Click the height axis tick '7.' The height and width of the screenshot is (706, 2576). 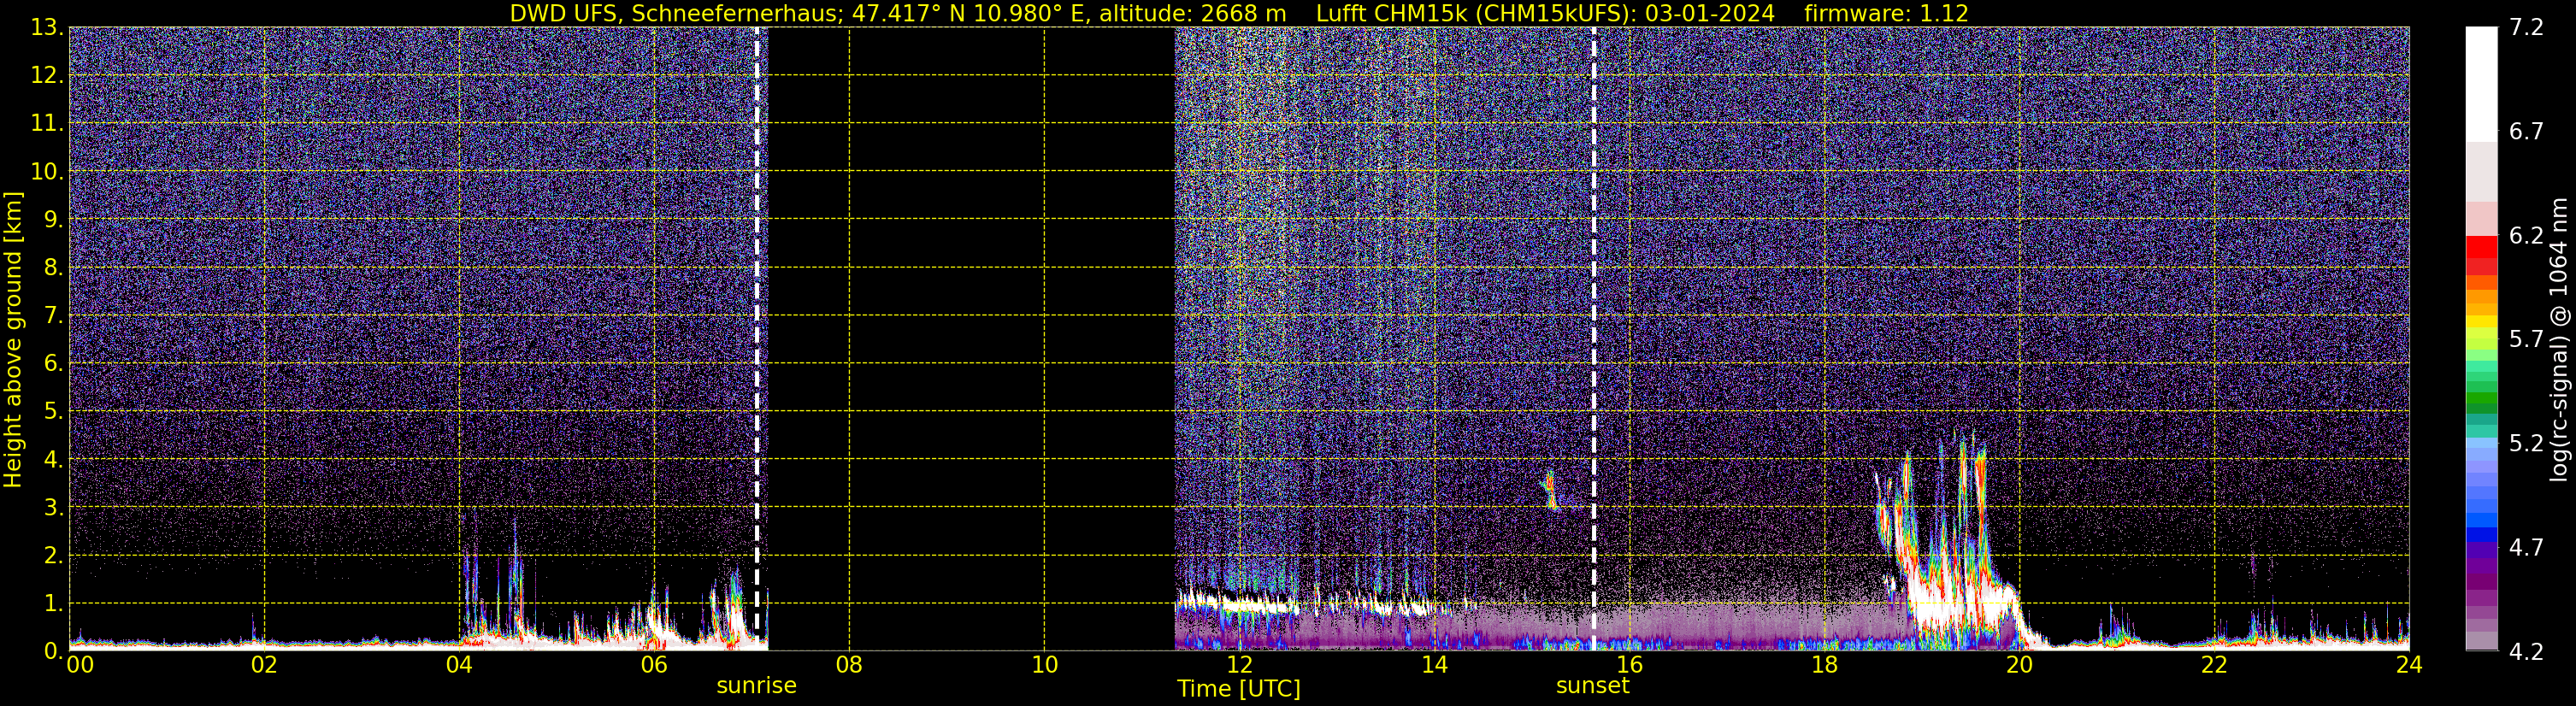pyautogui.click(x=53, y=316)
